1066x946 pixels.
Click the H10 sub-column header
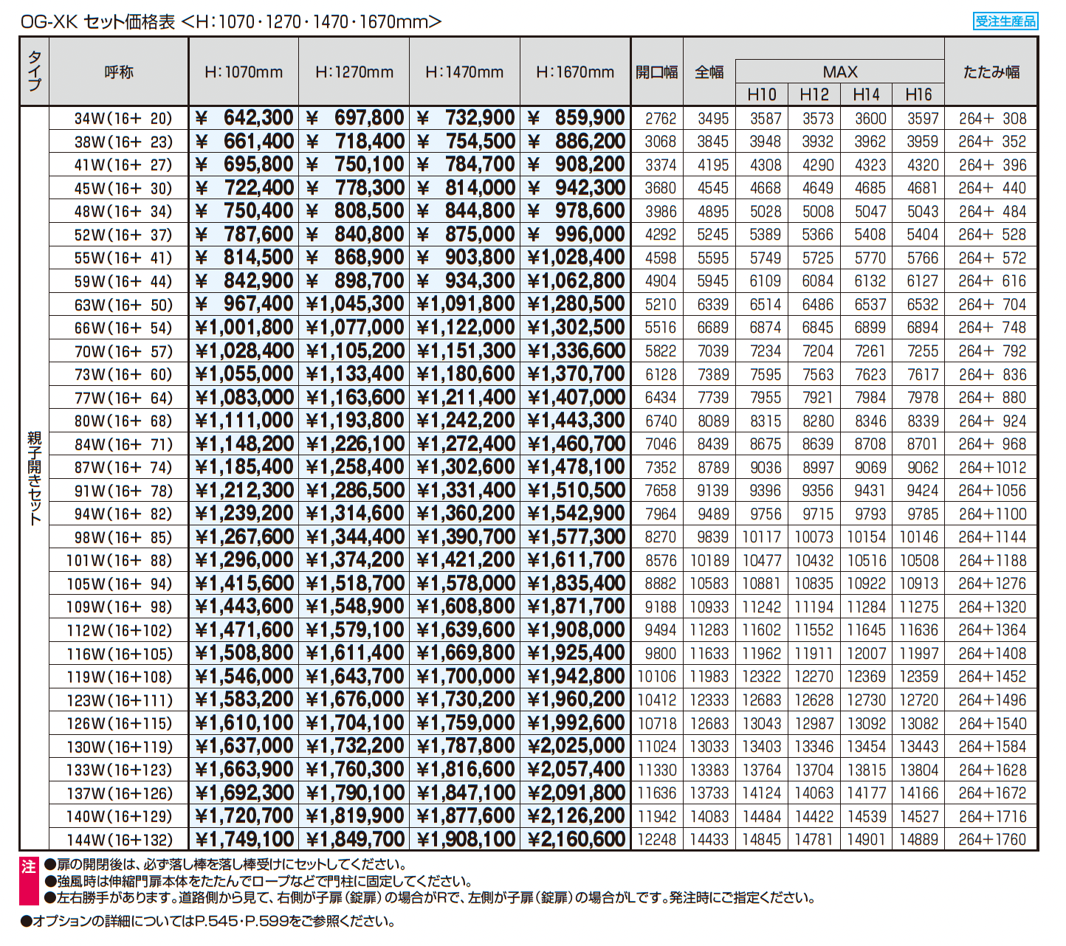[x=762, y=94]
